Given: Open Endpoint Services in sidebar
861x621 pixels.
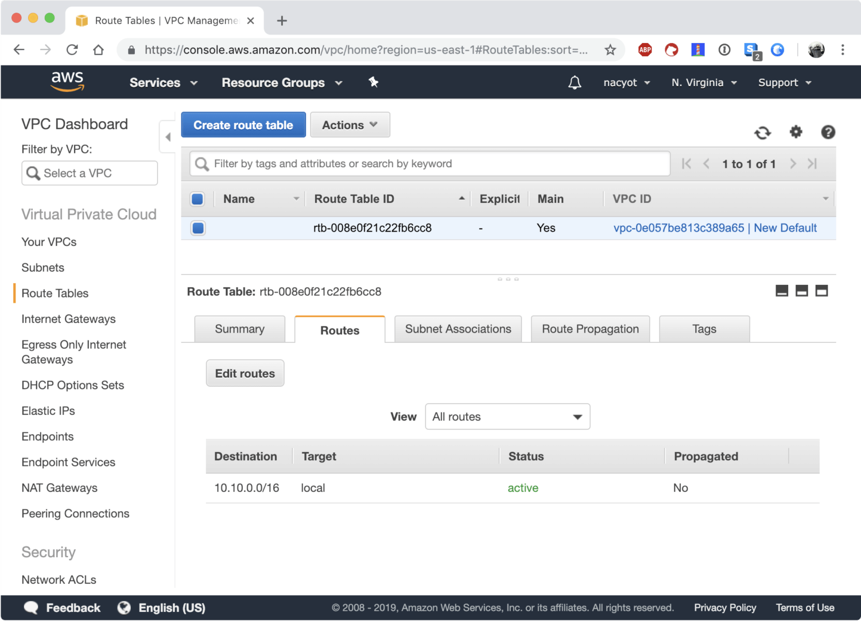Looking at the screenshot, I should click(68, 462).
